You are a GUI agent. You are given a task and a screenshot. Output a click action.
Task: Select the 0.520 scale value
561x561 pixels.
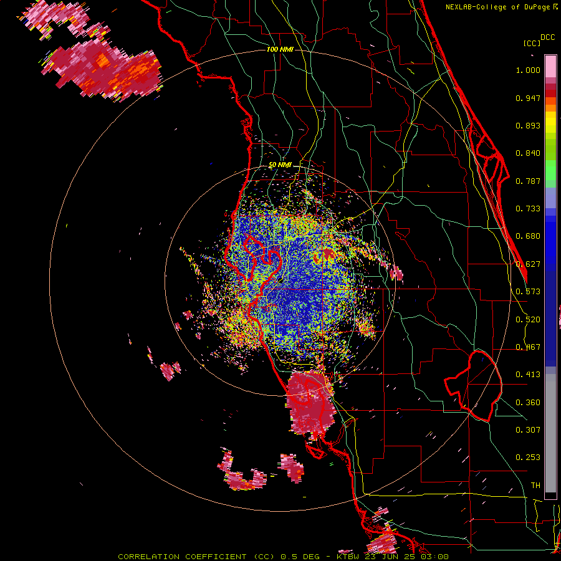click(528, 319)
